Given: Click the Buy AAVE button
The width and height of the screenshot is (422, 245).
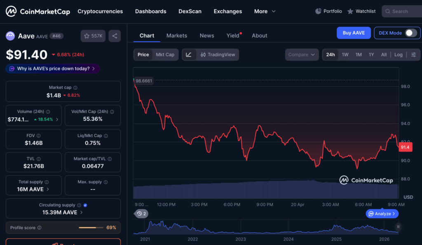Looking at the screenshot, I should pyautogui.click(x=354, y=33).
